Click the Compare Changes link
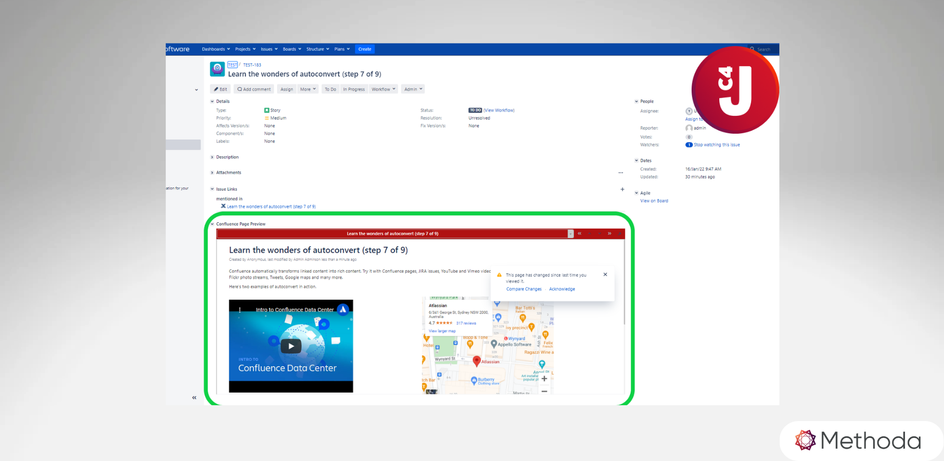Image resolution: width=944 pixels, height=461 pixels. [524, 289]
